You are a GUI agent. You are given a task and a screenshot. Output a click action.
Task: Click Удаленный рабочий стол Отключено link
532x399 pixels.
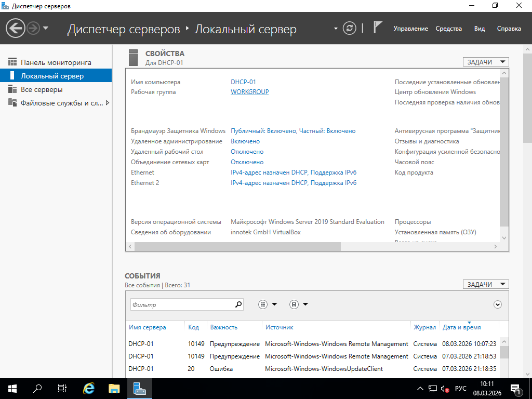point(247,152)
